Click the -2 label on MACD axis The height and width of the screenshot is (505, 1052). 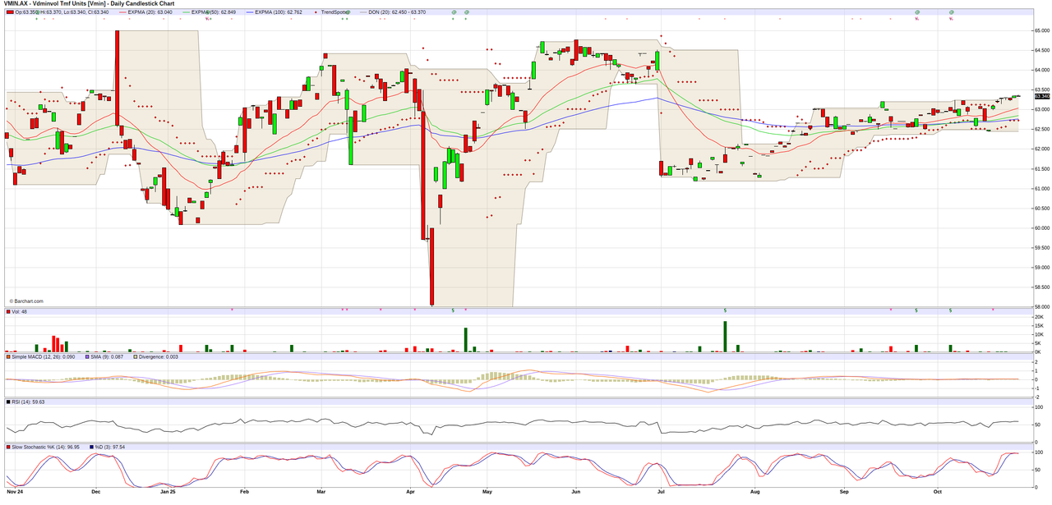click(1037, 397)
